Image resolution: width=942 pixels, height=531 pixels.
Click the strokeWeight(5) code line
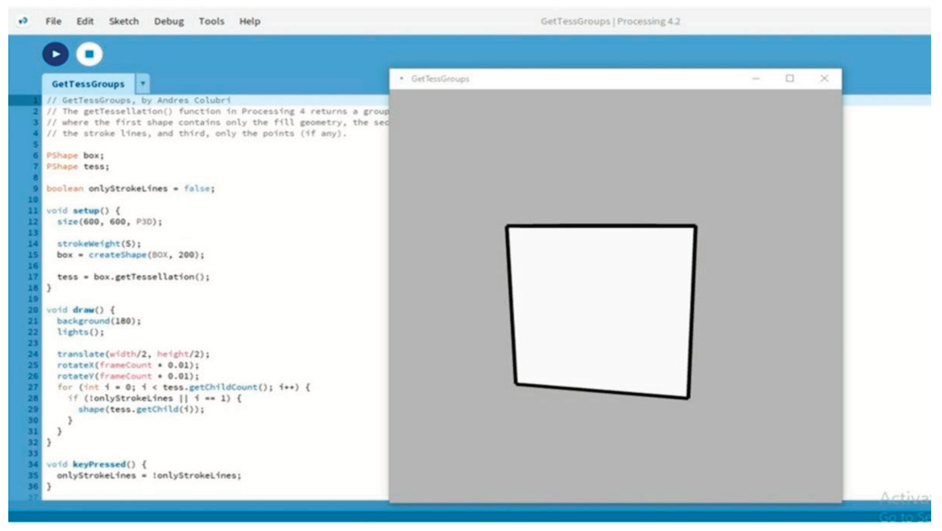point(99,244)
